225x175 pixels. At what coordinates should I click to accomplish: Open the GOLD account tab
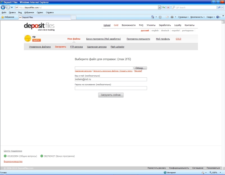click(x=178, y=39)
